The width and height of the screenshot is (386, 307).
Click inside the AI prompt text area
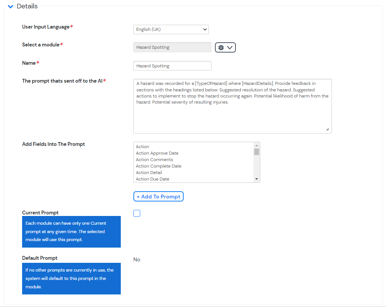coord(232,106)
